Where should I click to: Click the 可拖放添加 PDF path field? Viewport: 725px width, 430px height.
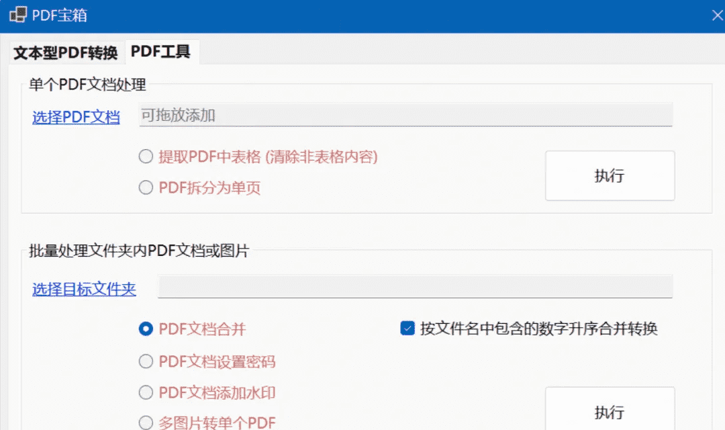coord(405,115)
